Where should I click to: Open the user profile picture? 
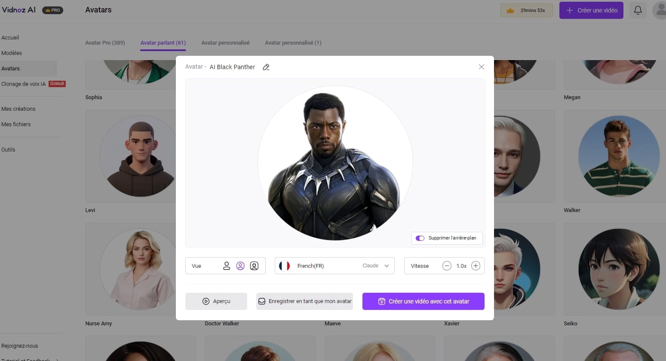(x=660, y=10)
